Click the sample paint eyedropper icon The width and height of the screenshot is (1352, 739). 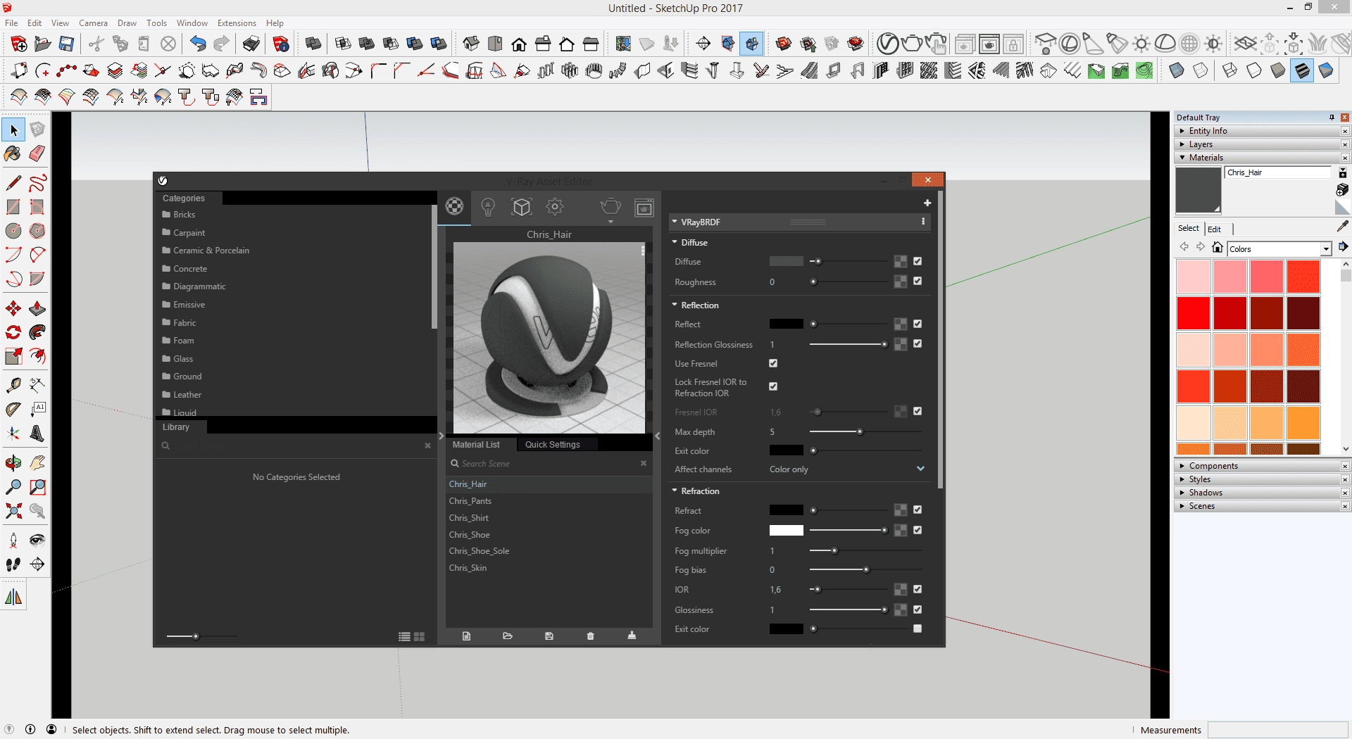tap(1342, 227)
